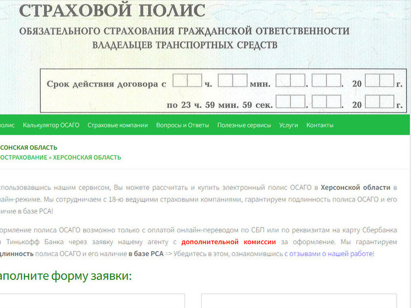Click the Услуги menu item
Image resolution: width=411 pixels, height=308 pixels.
(288, 125)
